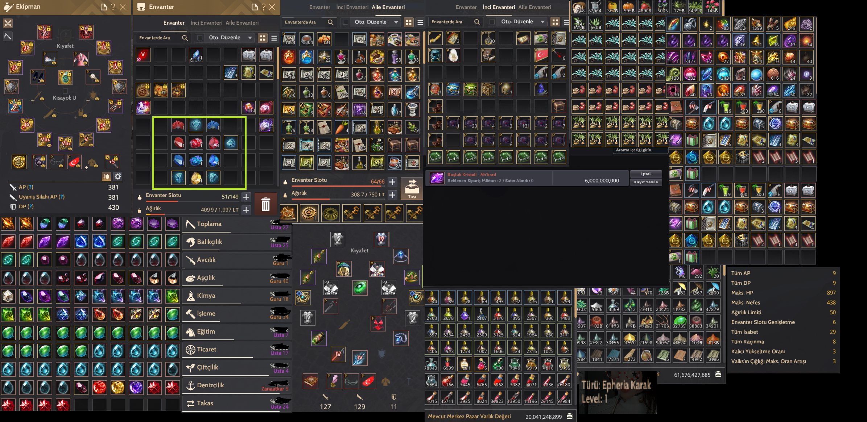The image size is (867, 422).
Task: Switch to grid view in İnci Envanteri-active window
Action: (x=555, y=22)
